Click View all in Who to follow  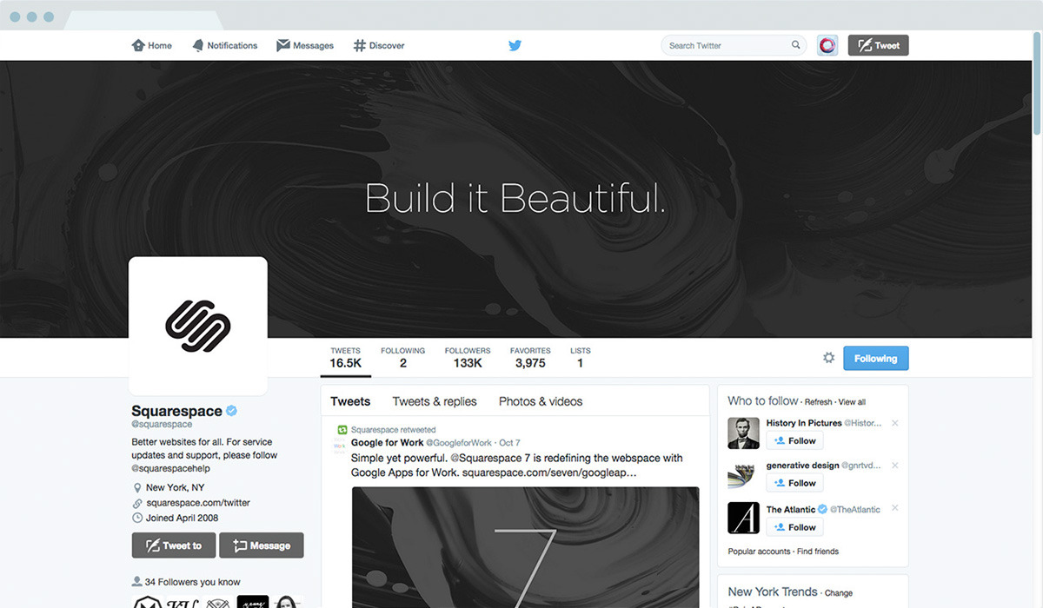[x=852, y=402]
